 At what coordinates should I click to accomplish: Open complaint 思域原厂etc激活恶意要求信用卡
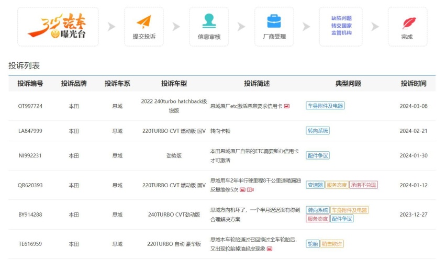pyautogui.click(x=246, y=106)
